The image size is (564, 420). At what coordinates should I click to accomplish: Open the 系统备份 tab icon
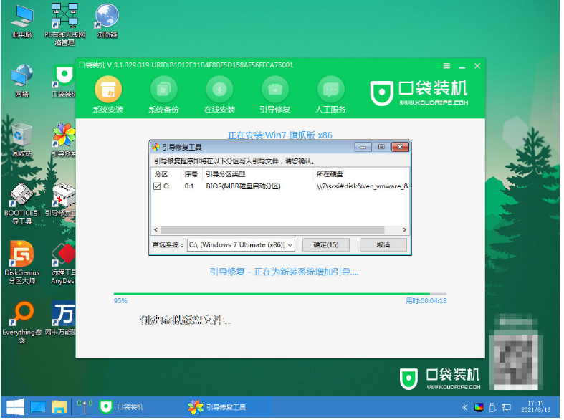tap(163, 90)
